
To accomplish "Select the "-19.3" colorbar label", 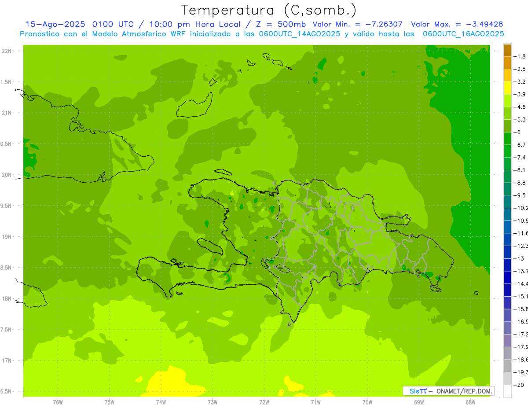I will pyautogui.click(x=521, y=372).
